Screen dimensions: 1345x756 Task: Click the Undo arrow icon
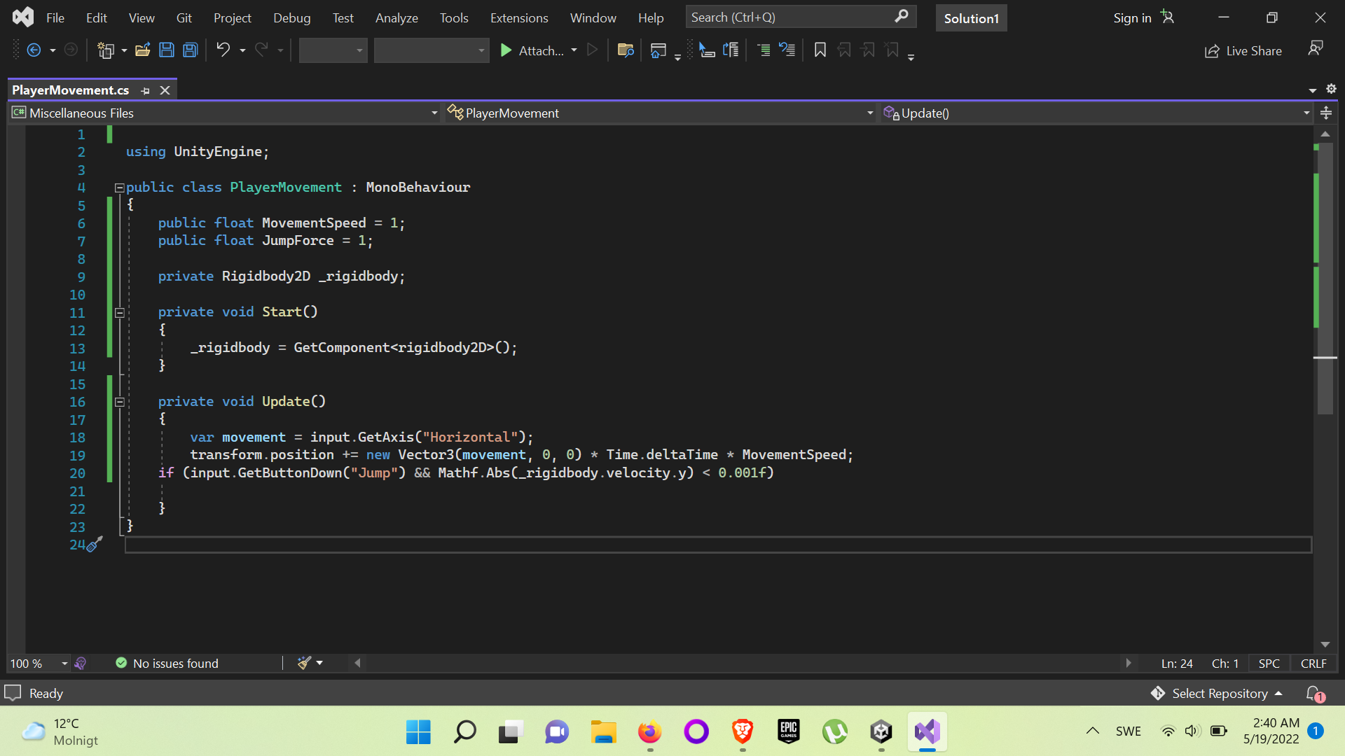[x=223, y=50]
